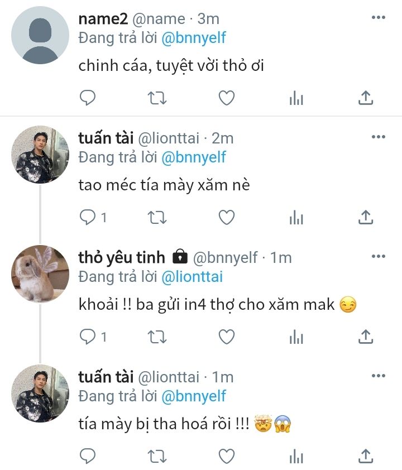Open @lionttai mention link in thỏ yêu tinh's reply
The image size is (402, 470).
click(193, 276)
